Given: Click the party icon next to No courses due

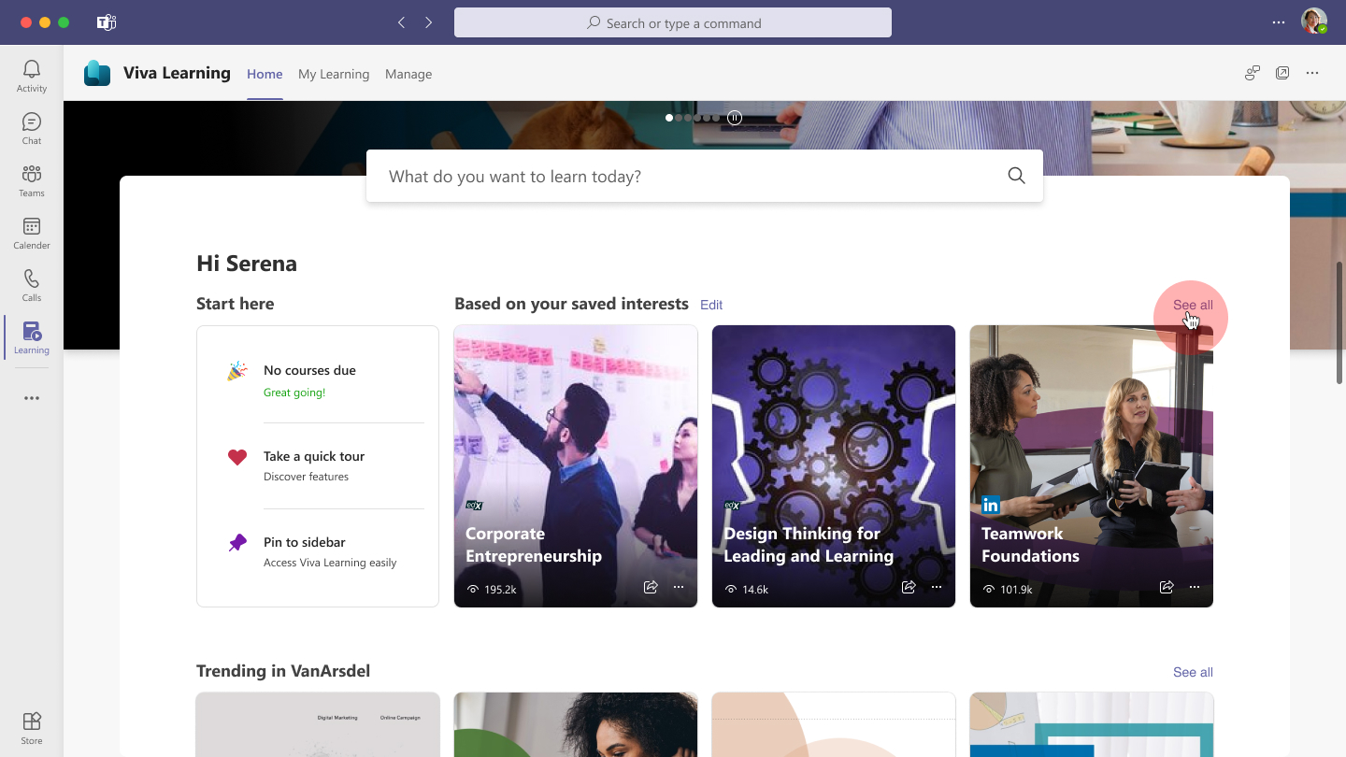Looking at the screenshot, I should click(x=237, y=371).
